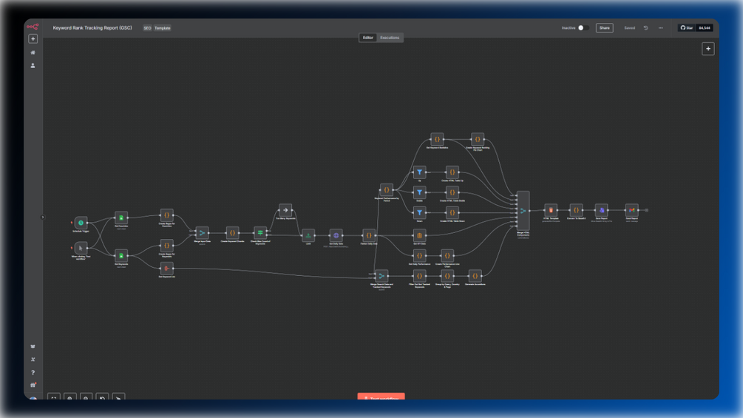Edit the workflow name Keyword Rank Tracking Report
This screenshot has height=418, width=743.
point(92,28)
